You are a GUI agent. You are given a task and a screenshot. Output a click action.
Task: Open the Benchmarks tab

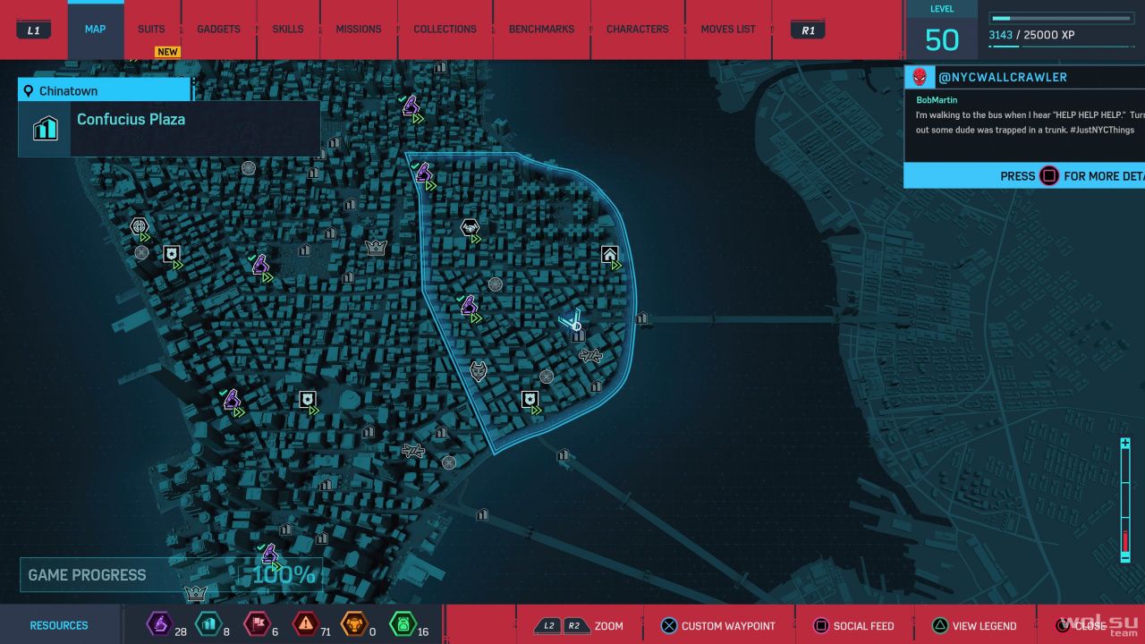pyautogui.click(x=541, y=30)
